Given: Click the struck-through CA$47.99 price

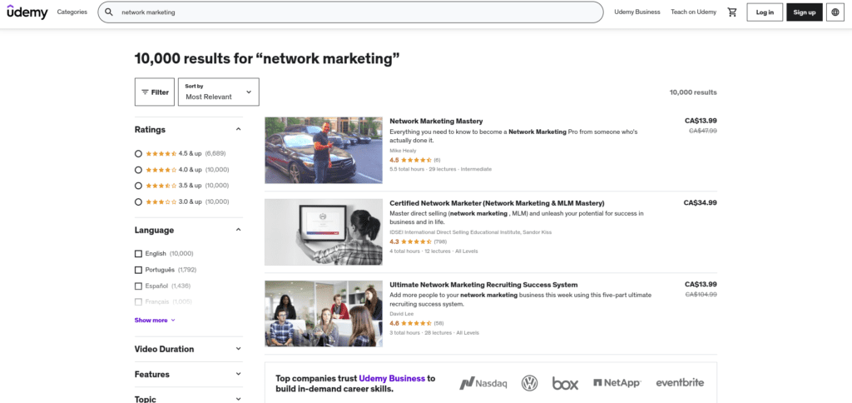Looking at the screenshot, I should [x=702, y=131].
